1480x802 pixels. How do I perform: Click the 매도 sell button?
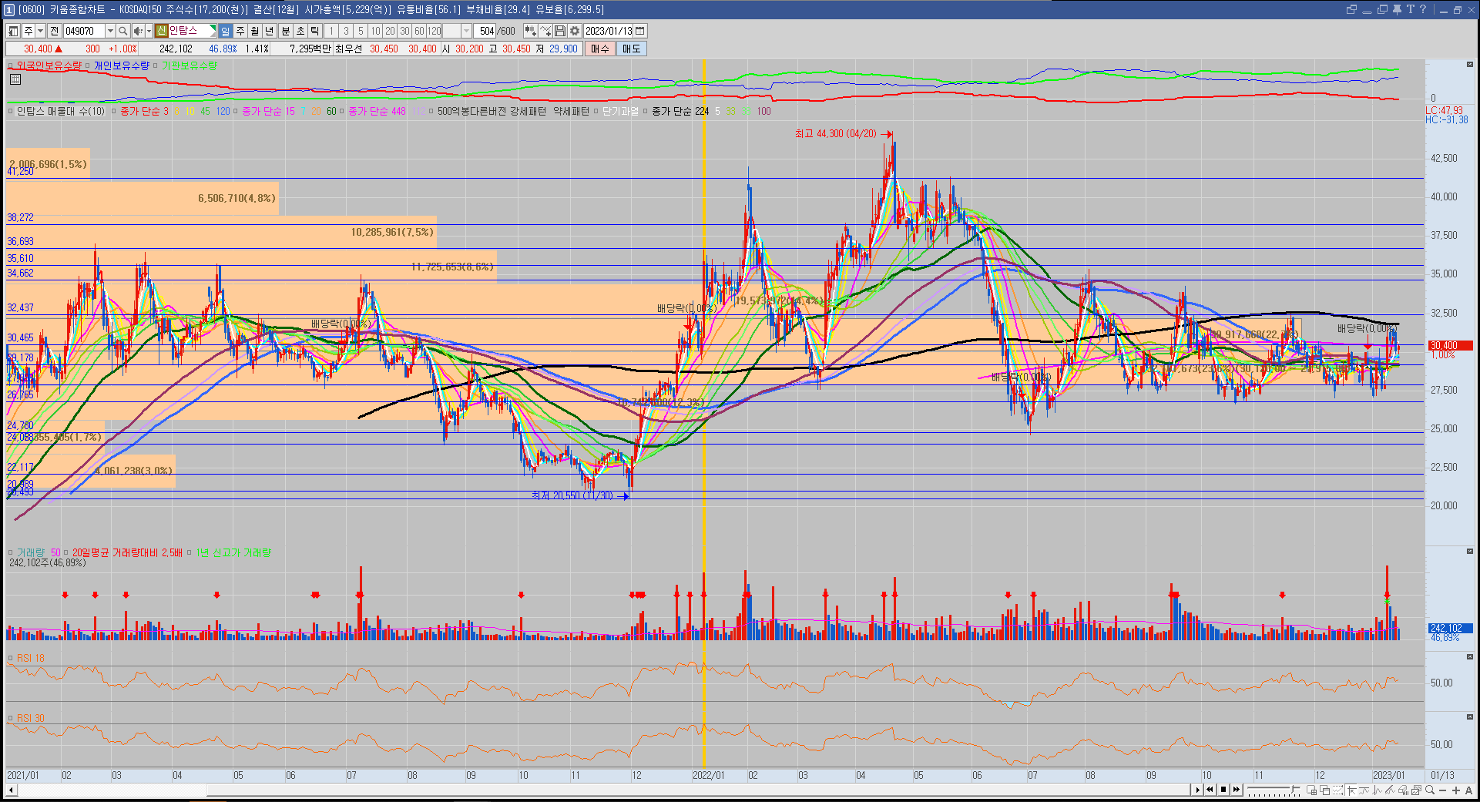(632, 49)
